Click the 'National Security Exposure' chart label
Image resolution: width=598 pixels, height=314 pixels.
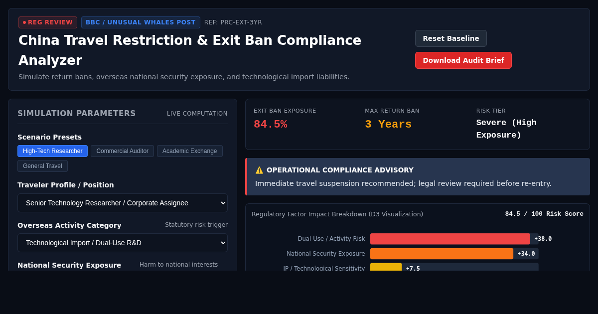pyautogui.click(x=326, y=254)
